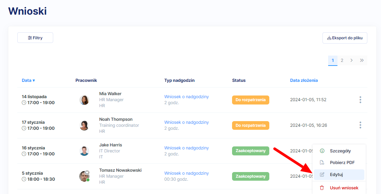Open Jake Harris's Wniosek o nadgodziny link
Screen dimensions: 381x194
(187, 148)
